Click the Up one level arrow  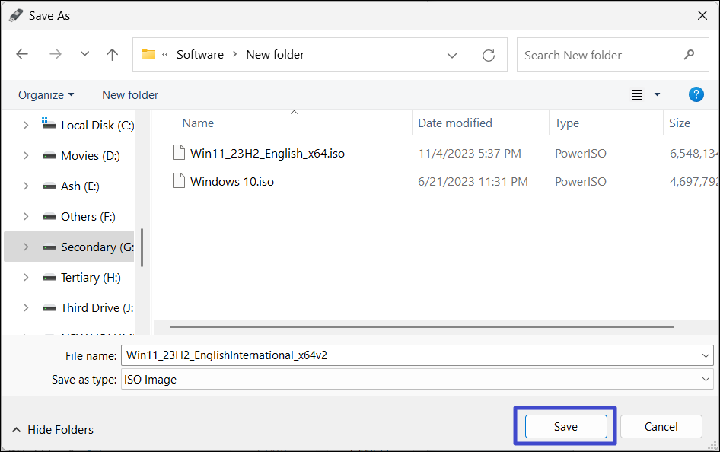[113, 55]
